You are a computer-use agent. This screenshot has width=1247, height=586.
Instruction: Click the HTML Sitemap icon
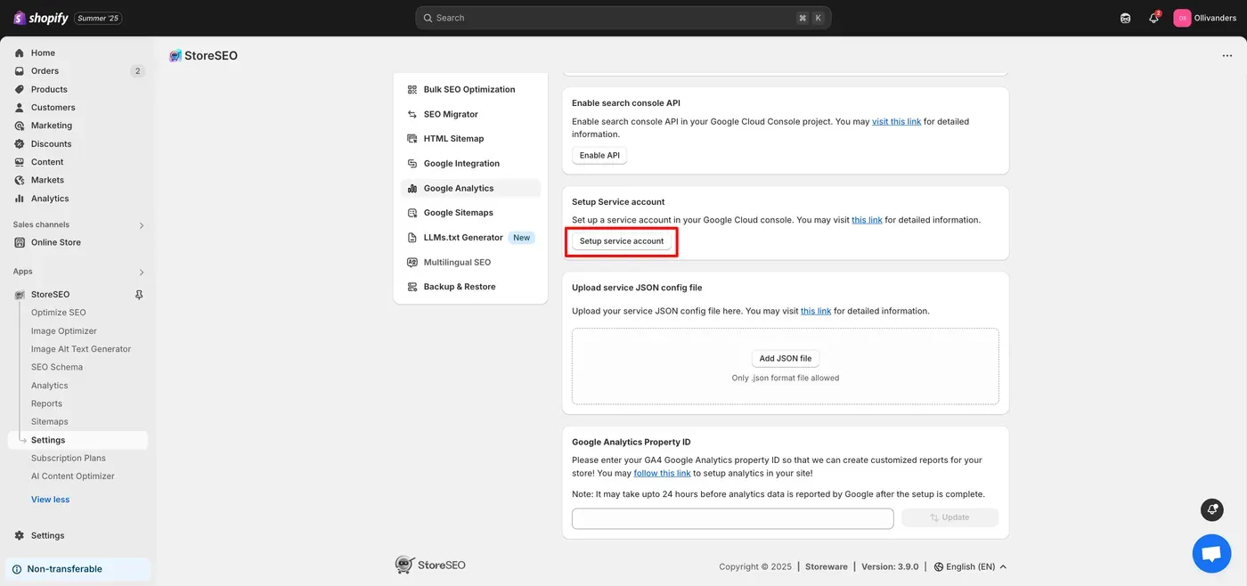(x=412, y=139)
